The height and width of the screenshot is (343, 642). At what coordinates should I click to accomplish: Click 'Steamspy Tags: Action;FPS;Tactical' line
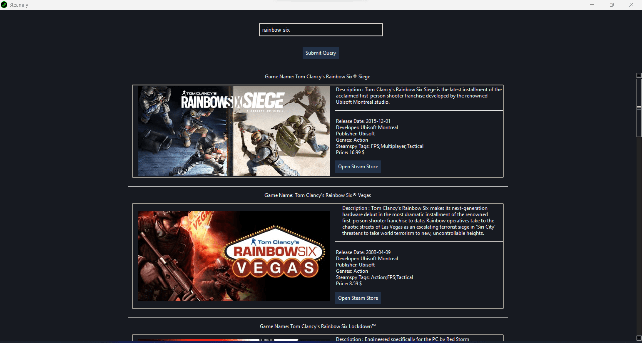click(374, 277)
